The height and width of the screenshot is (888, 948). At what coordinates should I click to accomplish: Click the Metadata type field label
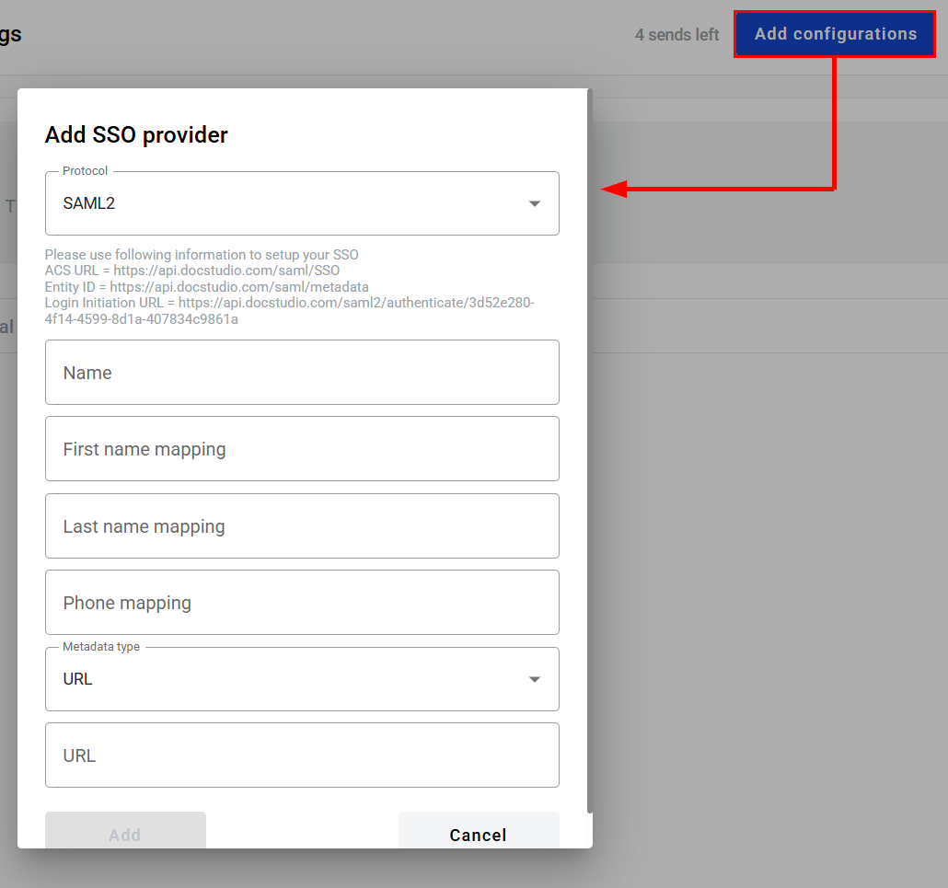coord(101,647)
